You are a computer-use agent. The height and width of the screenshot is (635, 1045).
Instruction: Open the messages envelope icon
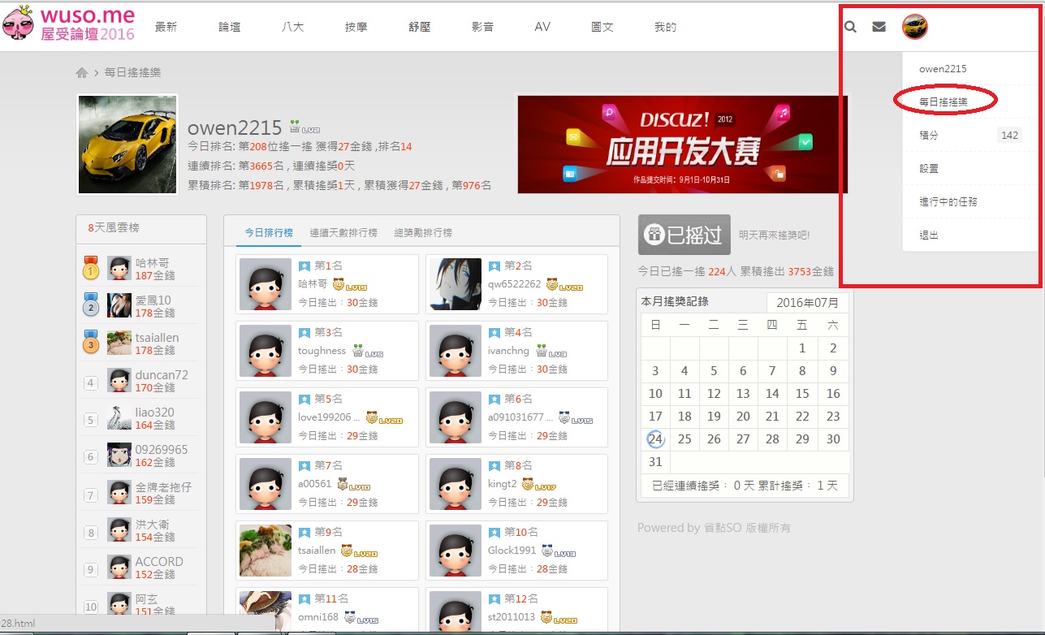(x=879, y=27)
